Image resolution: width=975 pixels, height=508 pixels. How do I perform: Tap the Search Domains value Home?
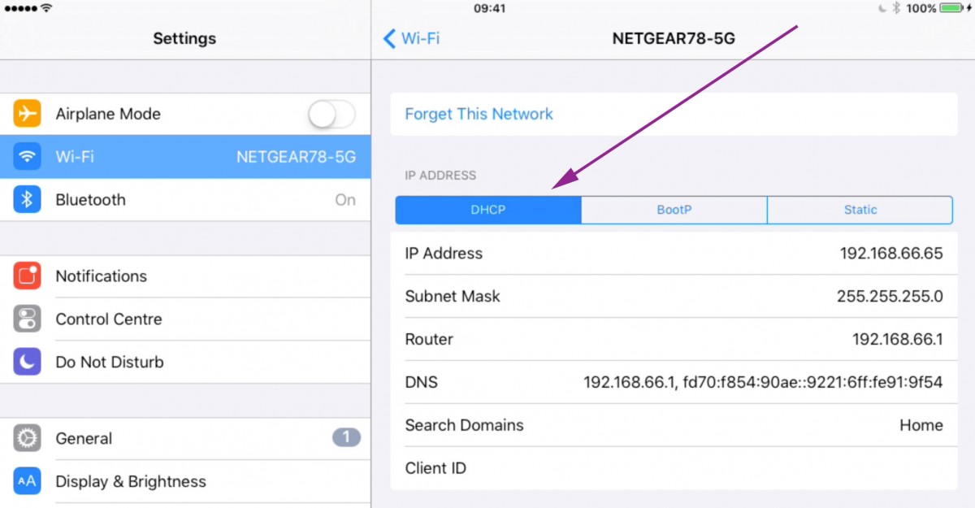(921, 425)
